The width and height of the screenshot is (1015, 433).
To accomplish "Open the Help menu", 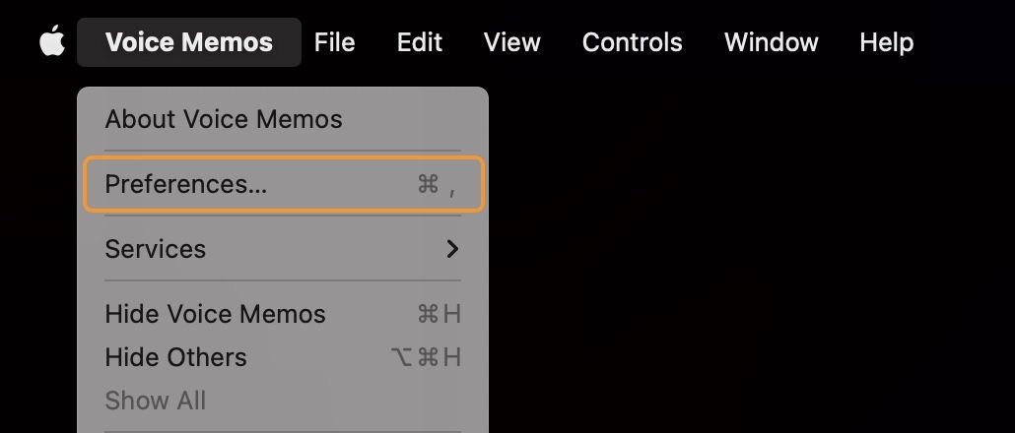I will coord(886,42).
